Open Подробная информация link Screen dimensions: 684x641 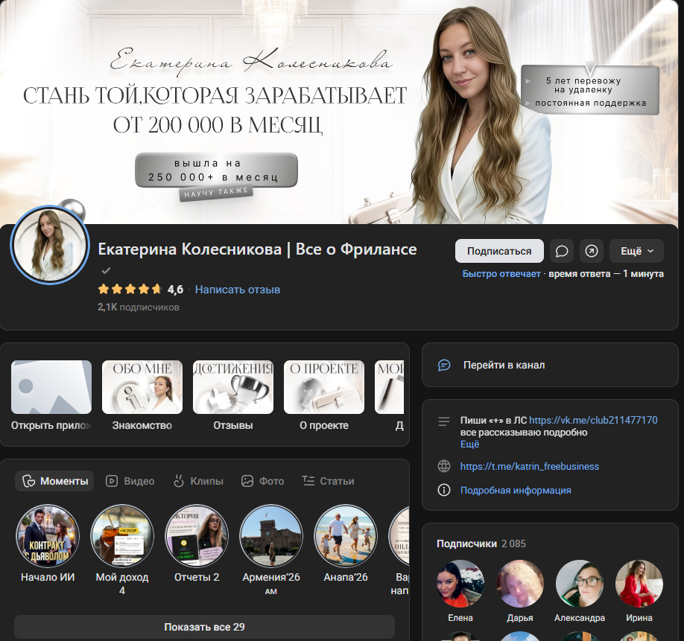(x=516, y=490)
